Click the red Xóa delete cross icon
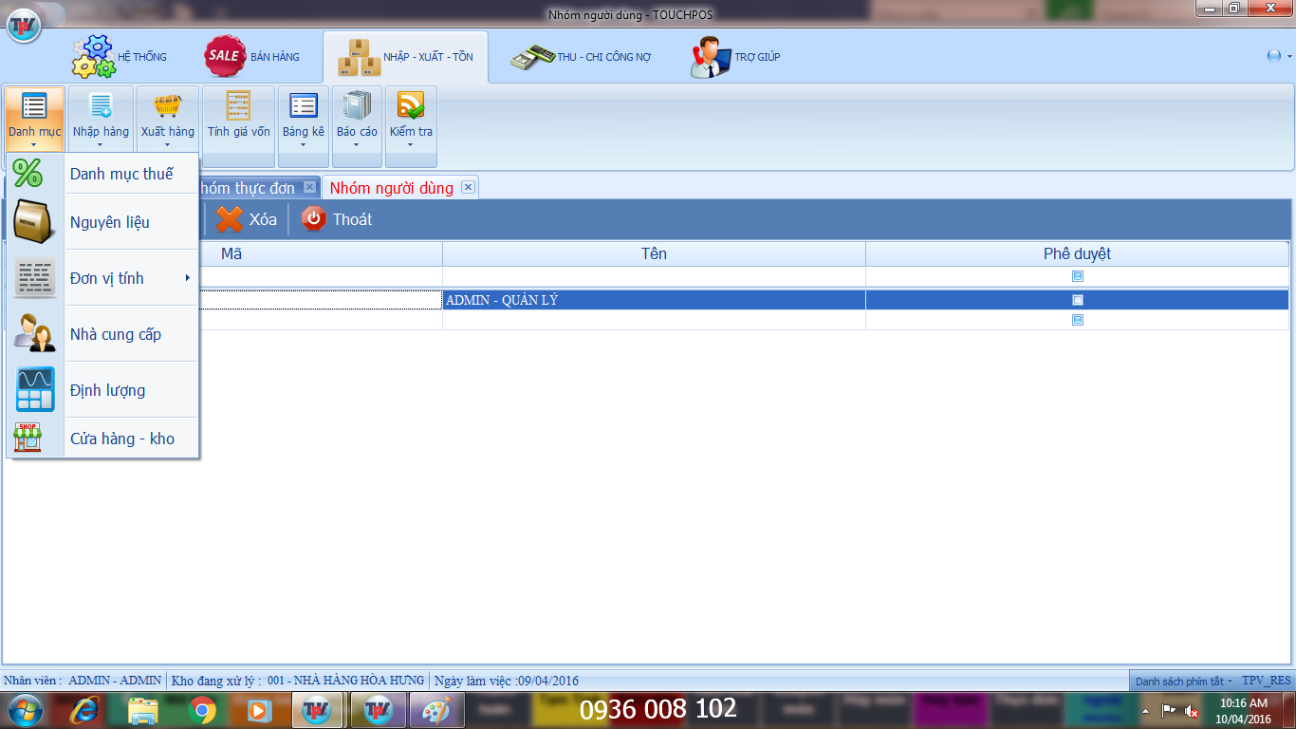The height and width of the screenshot is (729, 1296). [229, 219]
